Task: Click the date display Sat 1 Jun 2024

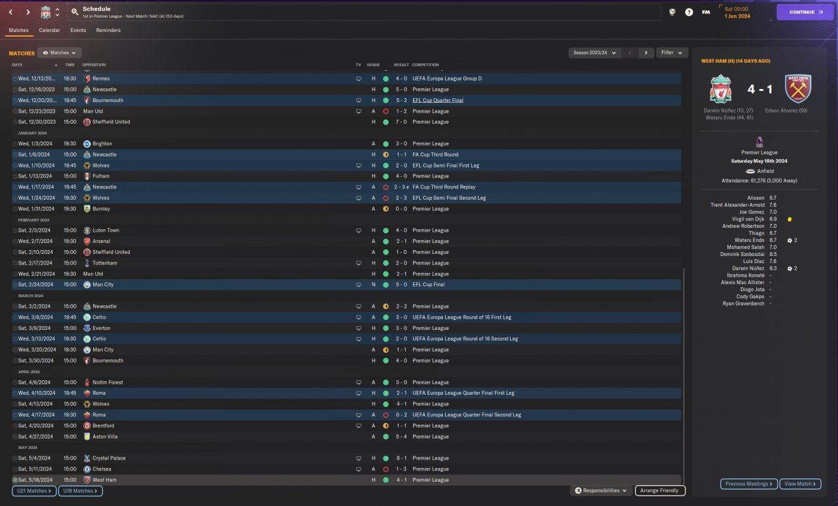Action: [x=737, y=12]
